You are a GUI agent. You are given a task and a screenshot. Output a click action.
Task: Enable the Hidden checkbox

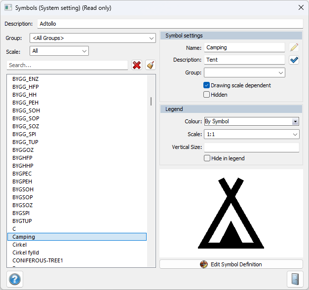(207, 95)
